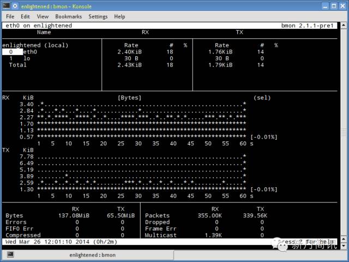The image size is (349, 262).
Task: Click the Konsole terminal icon in title bar
Action: click(6, 5)
